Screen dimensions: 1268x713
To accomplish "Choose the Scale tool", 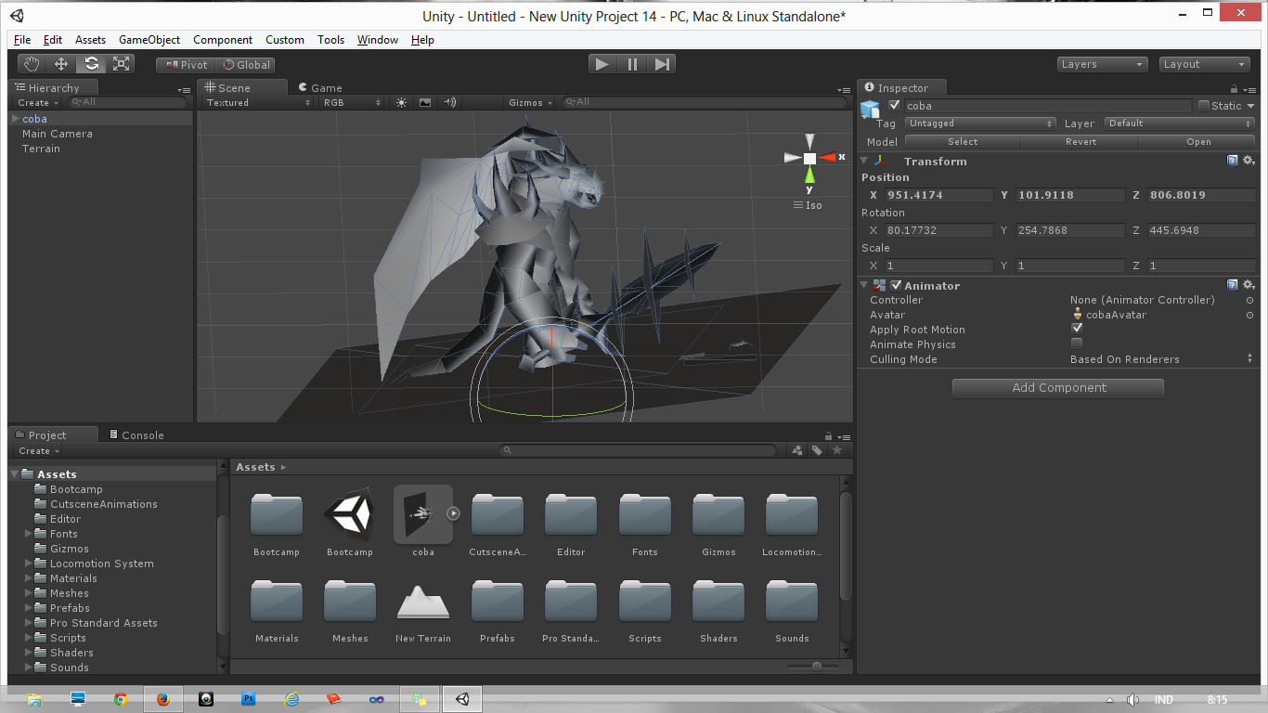I will [121, 63].
